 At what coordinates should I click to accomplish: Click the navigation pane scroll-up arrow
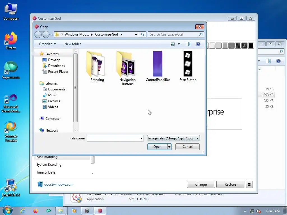pyautogui.click(x=76, y=51)
